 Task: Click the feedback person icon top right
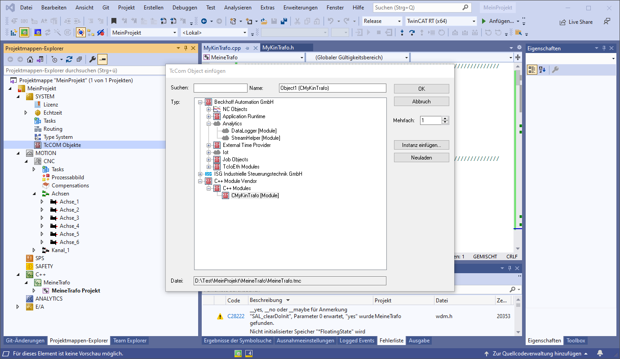coord(607,21)
